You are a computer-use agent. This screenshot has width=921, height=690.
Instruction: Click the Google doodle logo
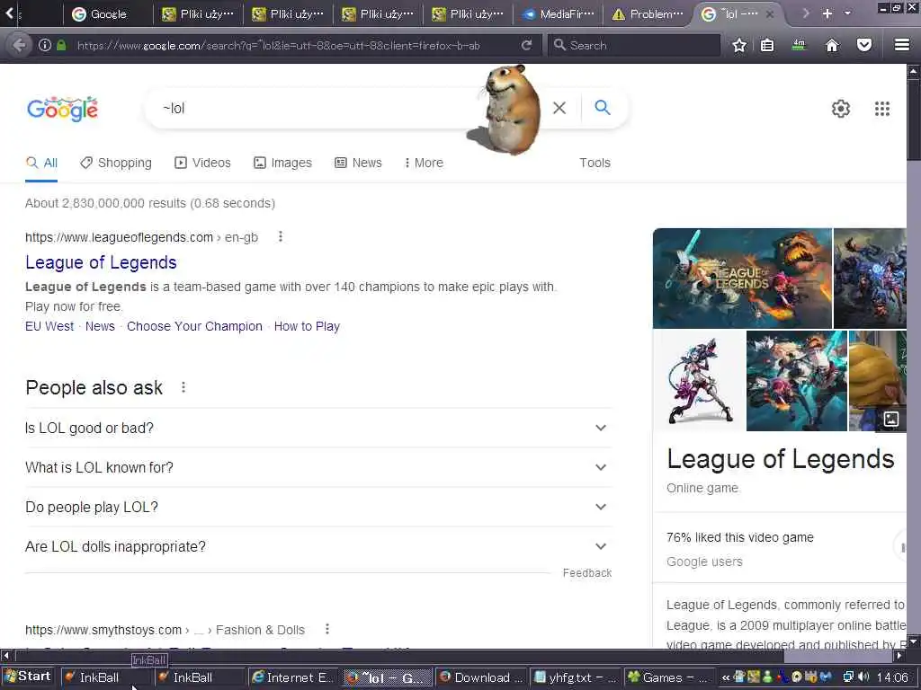pyautogui.click(x=63, y=109)
